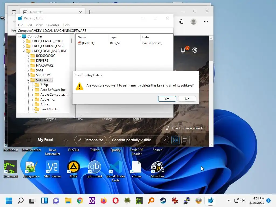Collapse the SOFTWARE key

[x=28, y=80]
